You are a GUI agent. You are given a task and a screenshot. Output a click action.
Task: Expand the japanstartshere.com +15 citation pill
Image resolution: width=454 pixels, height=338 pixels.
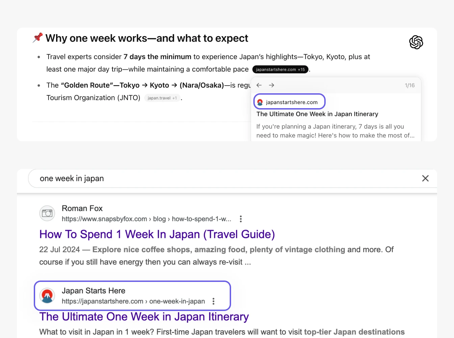tap(280, 69)
